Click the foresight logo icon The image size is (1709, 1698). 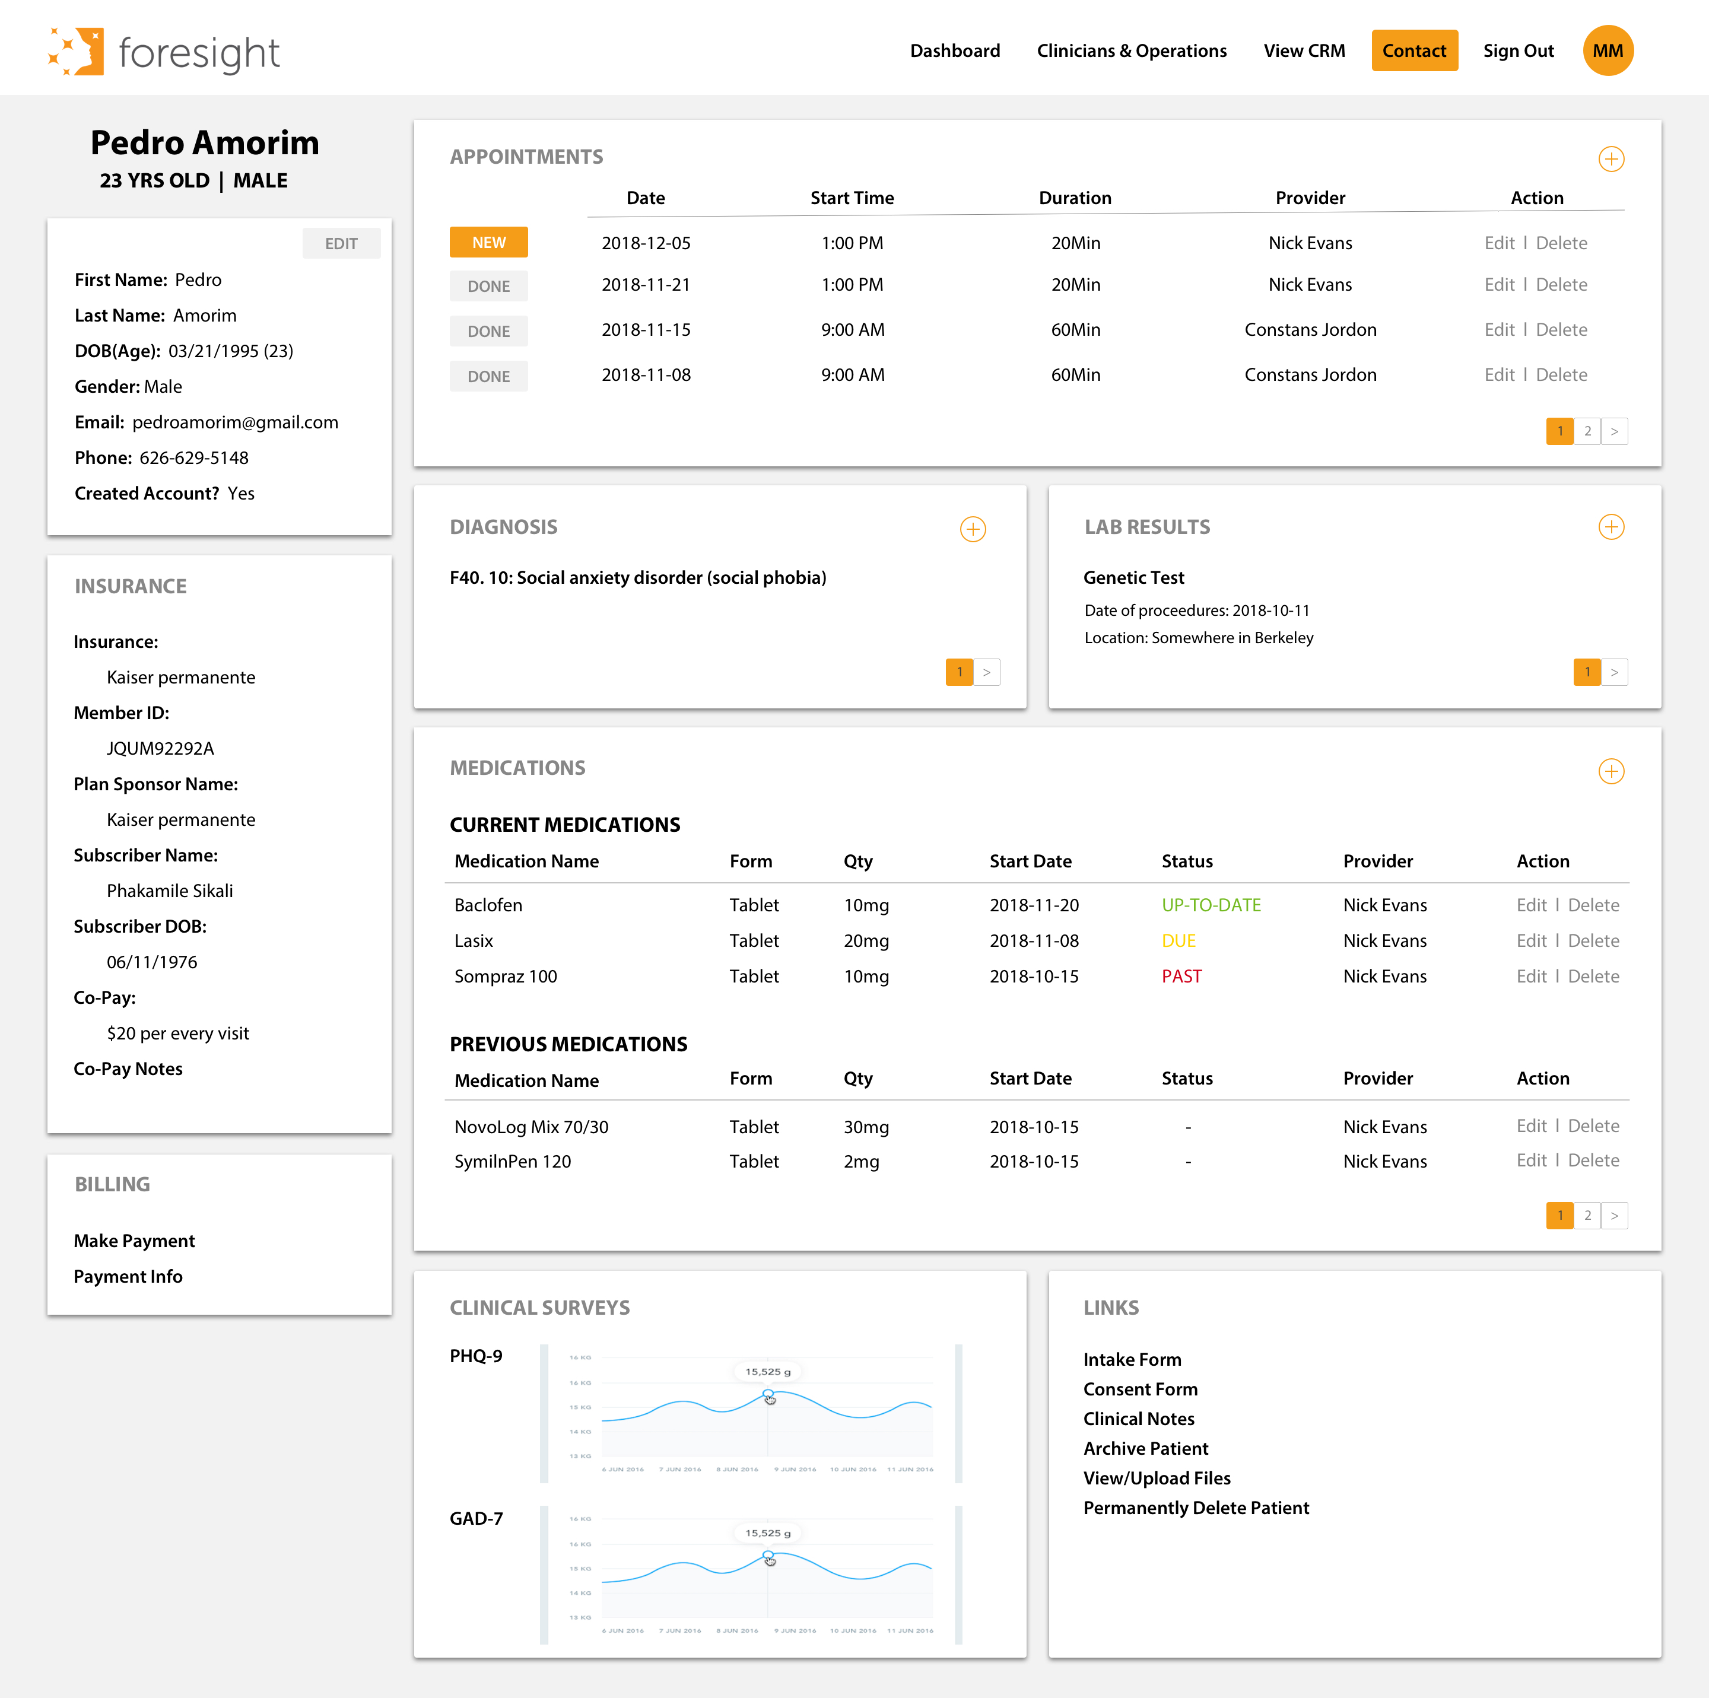point(77,51)
